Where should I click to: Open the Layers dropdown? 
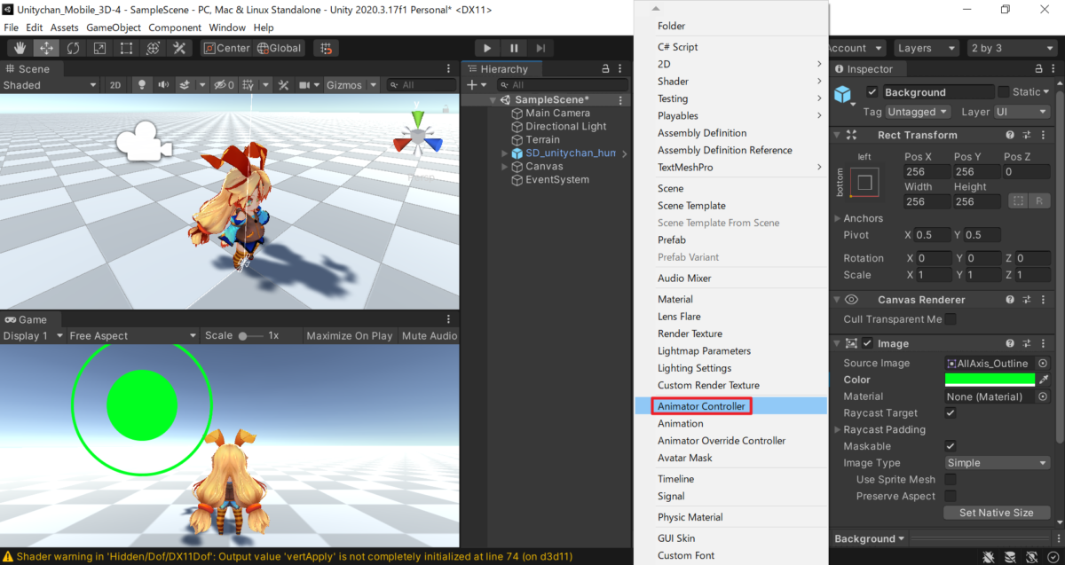coord(926,48)
